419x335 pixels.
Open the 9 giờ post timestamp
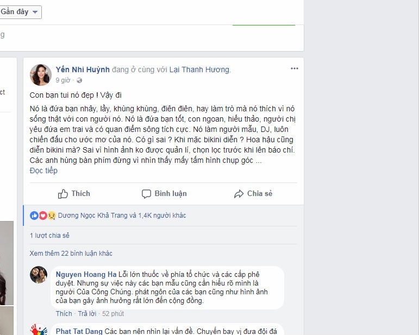coord(63,80)
